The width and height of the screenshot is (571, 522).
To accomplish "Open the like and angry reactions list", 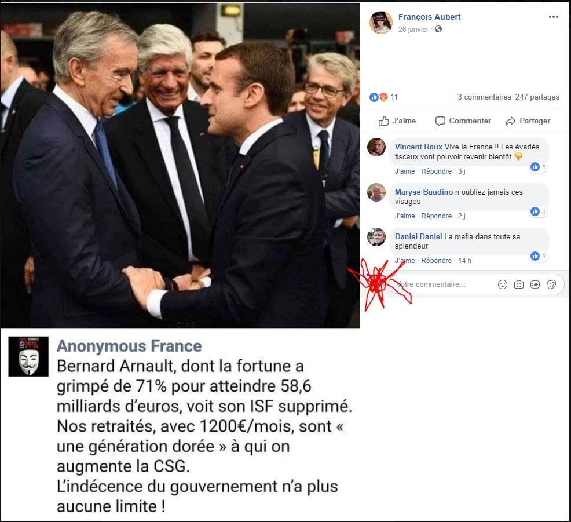I will 383,97.
